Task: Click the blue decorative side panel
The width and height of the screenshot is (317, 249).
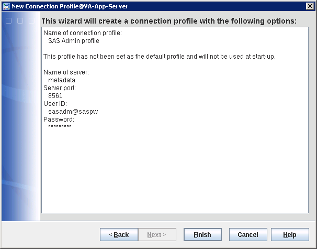Action: tap(20, 131)
